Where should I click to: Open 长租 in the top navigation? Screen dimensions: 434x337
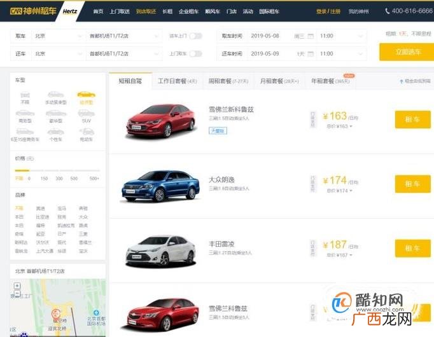(x=167, y=11)
